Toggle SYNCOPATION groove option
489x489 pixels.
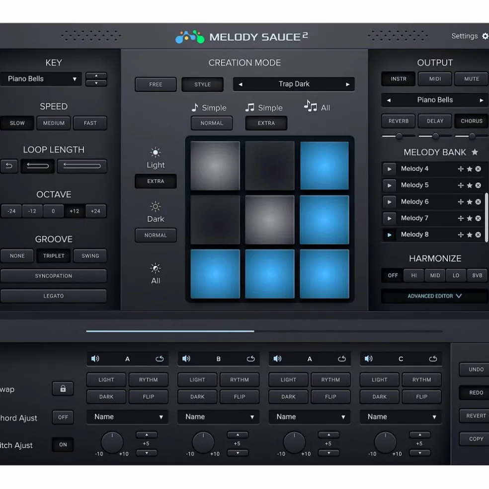click(53, 276)
